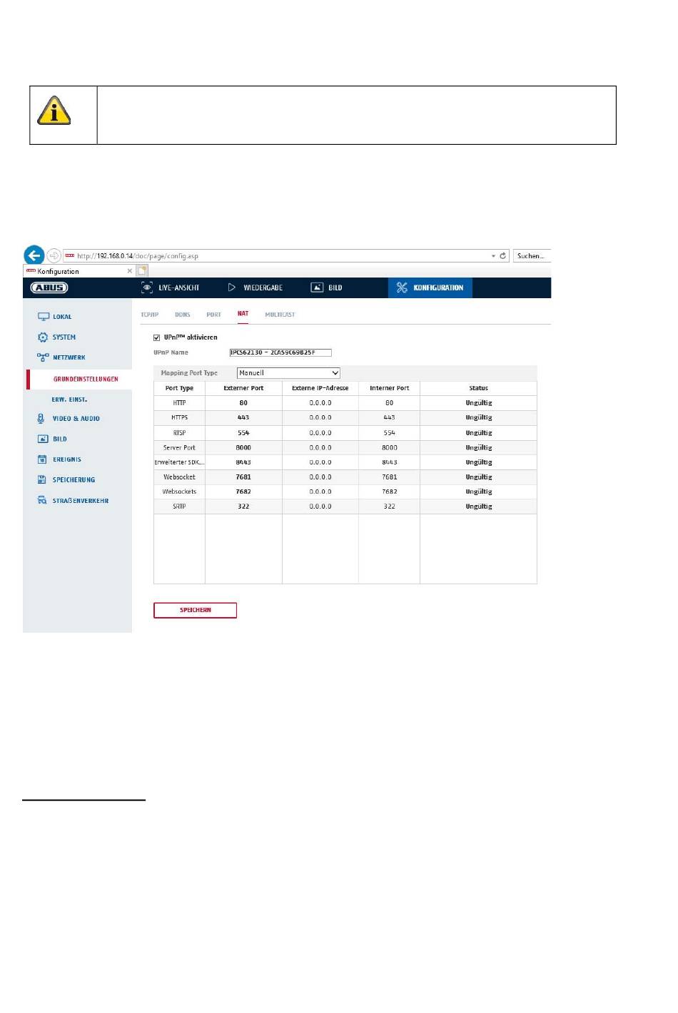Screen dimensions: 678x1013
Task: Close the Konfiguration browser tab
Action: 129,271
